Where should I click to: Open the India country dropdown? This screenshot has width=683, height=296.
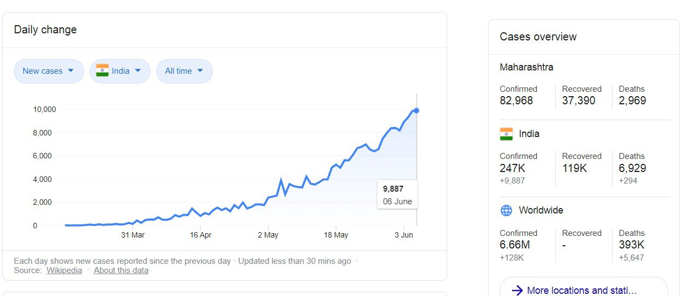coord(120,71)
